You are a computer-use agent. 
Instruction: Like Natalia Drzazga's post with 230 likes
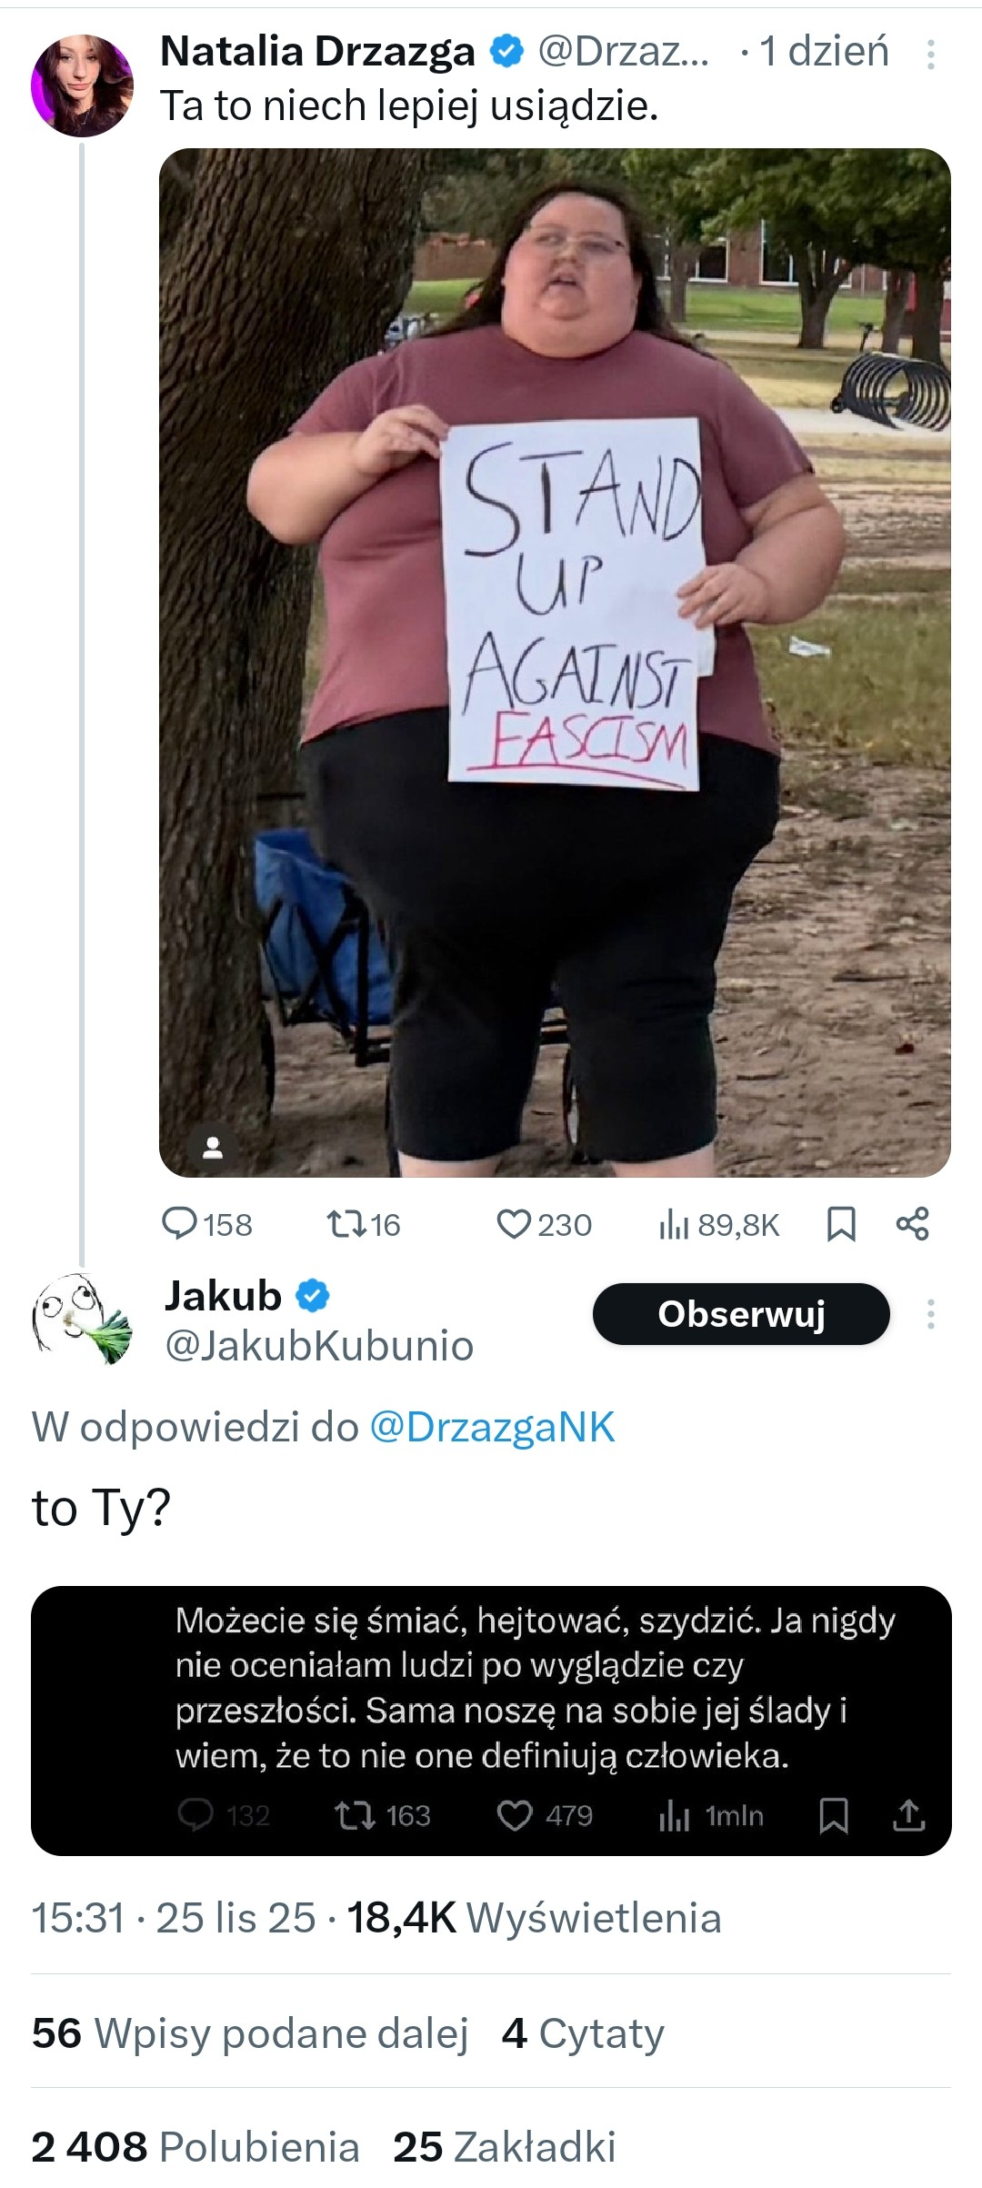tap(514, 1224)
